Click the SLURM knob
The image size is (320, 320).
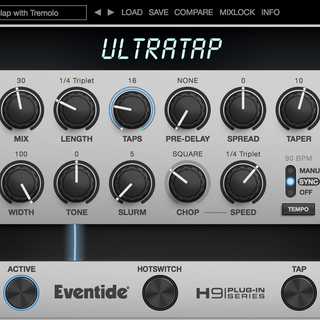pos(132,183)
